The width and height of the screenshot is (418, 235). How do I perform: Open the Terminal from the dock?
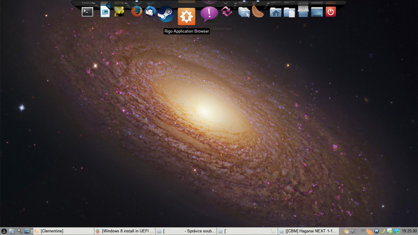click(x=87, y=12)
